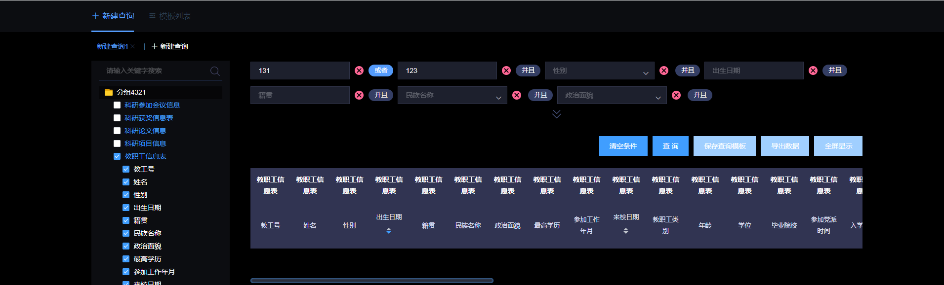This screenshot has width=944, height=285.
Task: Remove the 性别 condition via red X
Action: click(664, 71)
